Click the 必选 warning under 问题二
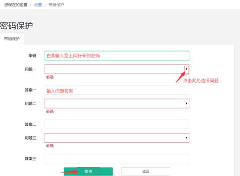This screenshot has height=176, width=240. click(x=50, y=111)
